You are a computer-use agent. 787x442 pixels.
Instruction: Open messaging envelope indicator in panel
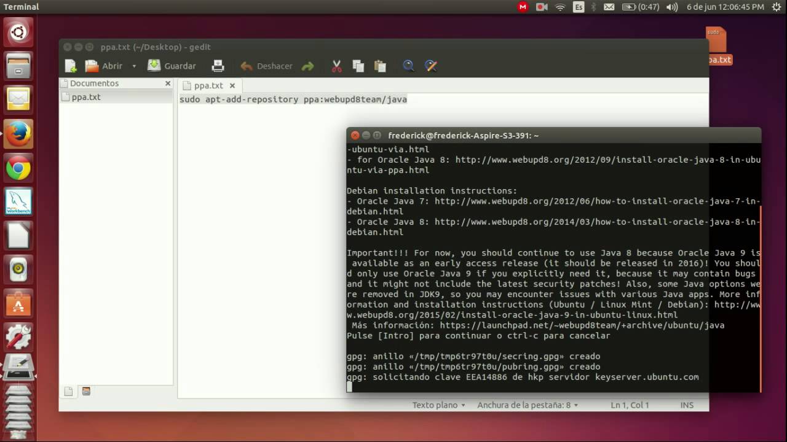click(609, 7)
